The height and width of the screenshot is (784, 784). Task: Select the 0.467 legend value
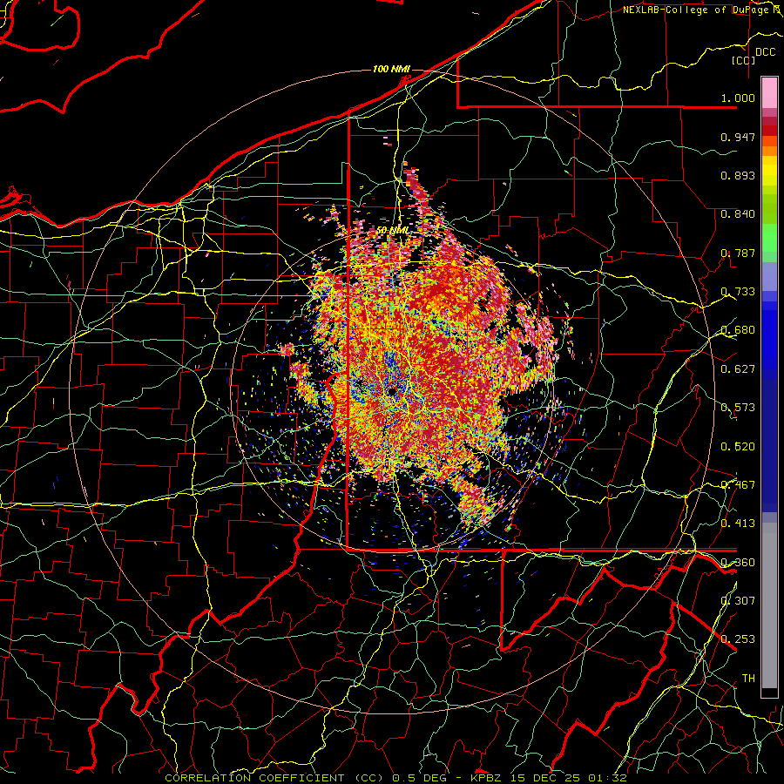click(x=738, y=485)
